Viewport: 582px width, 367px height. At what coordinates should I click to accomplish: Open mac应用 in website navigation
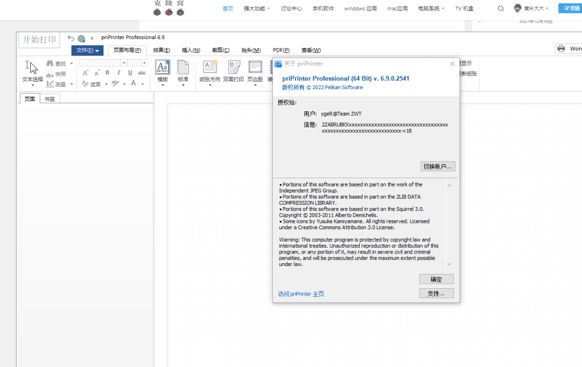(x=397, y=9)
